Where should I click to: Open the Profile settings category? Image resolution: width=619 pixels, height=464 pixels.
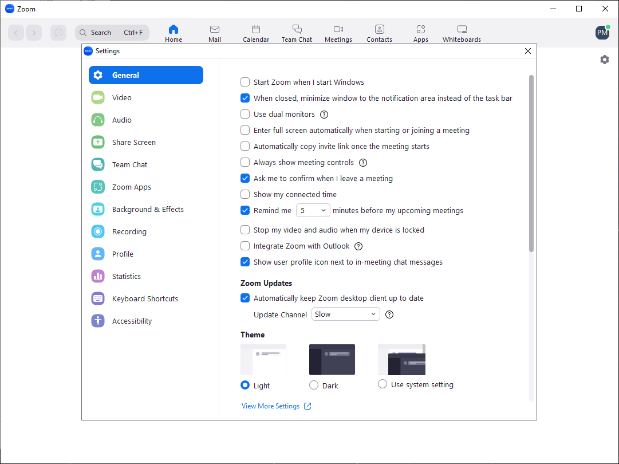pos(146,254)
